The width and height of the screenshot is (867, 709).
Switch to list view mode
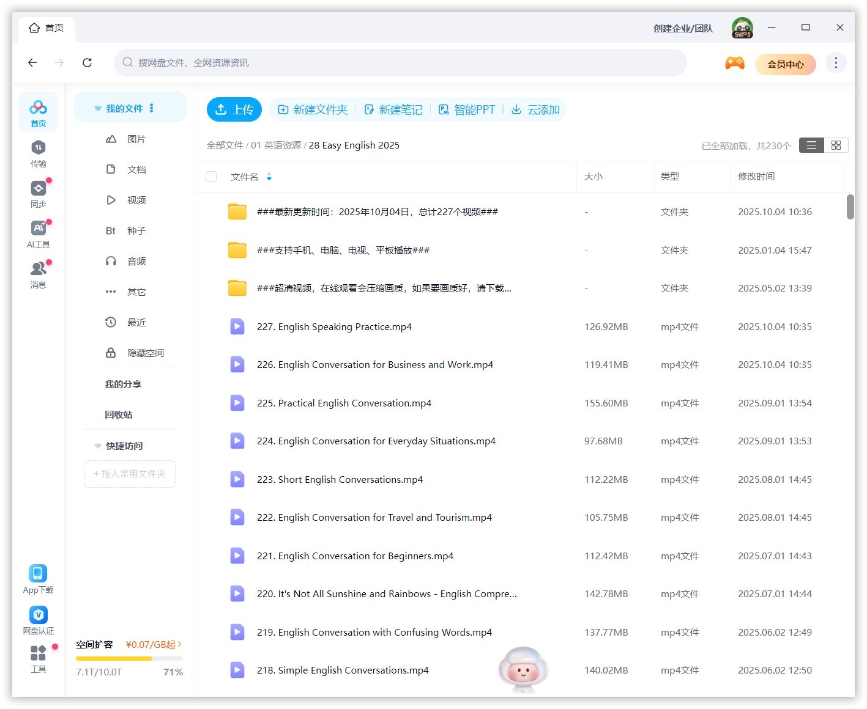click(x=811, y=145)
